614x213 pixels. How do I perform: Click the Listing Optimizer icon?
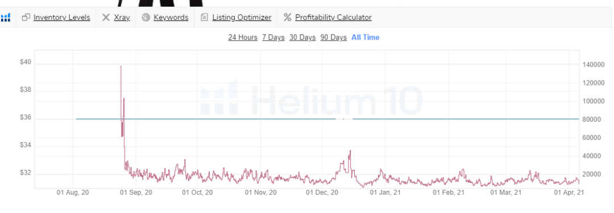click(204, 18)
